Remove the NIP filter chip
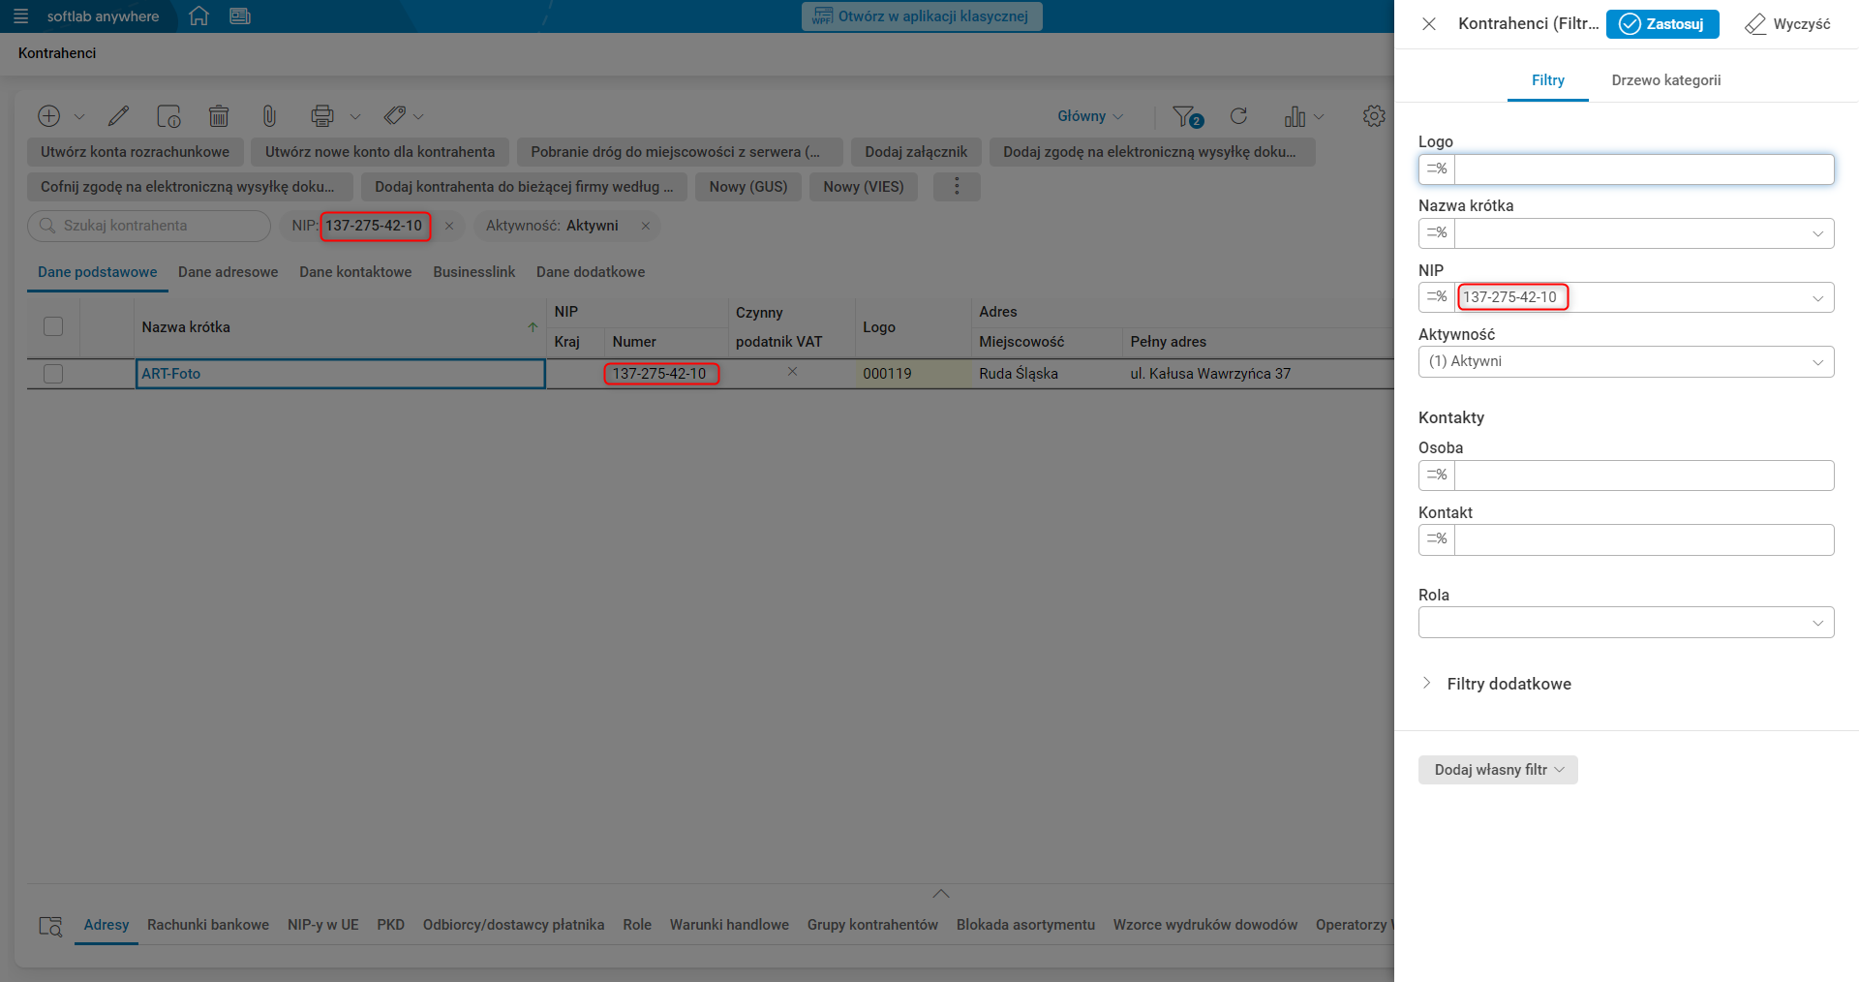1859x982 pixels. (x=449, y=226)
